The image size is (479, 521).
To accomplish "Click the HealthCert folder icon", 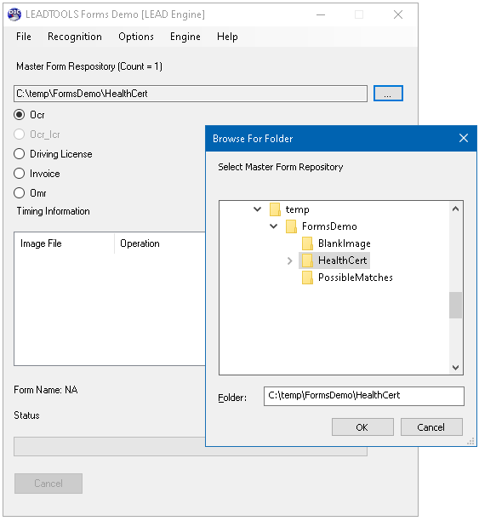I will [307, 260].
